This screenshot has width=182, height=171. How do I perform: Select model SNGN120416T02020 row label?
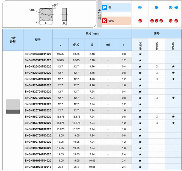[x=38, y=85]
